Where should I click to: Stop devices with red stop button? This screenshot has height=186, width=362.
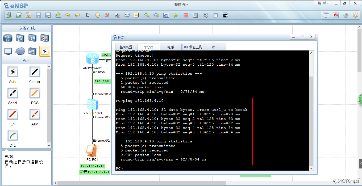coord(186,15)
